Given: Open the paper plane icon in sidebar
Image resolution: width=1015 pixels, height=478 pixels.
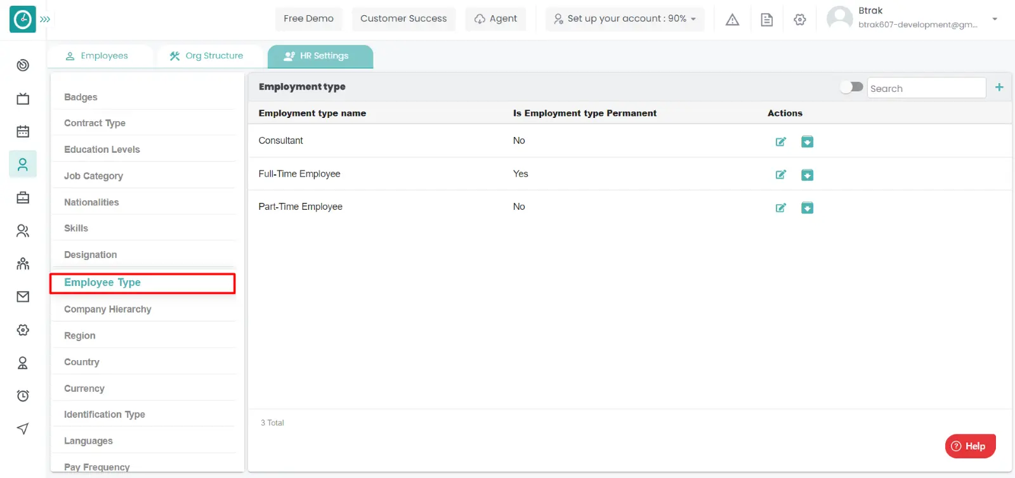Looking at the screenshot, I should pos(23,429).
